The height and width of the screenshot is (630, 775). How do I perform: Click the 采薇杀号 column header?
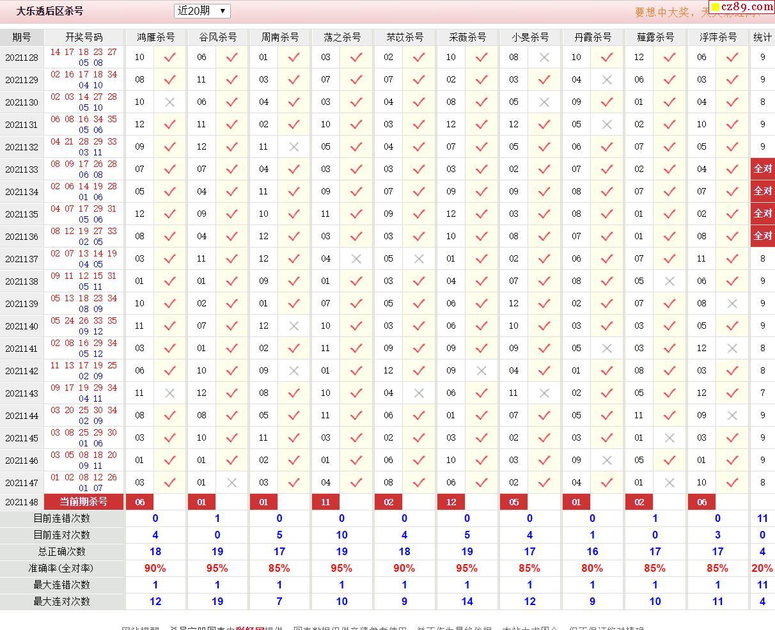[x=467, y=37]
